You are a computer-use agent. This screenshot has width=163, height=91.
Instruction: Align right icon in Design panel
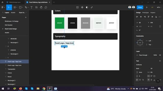point(145,17)
